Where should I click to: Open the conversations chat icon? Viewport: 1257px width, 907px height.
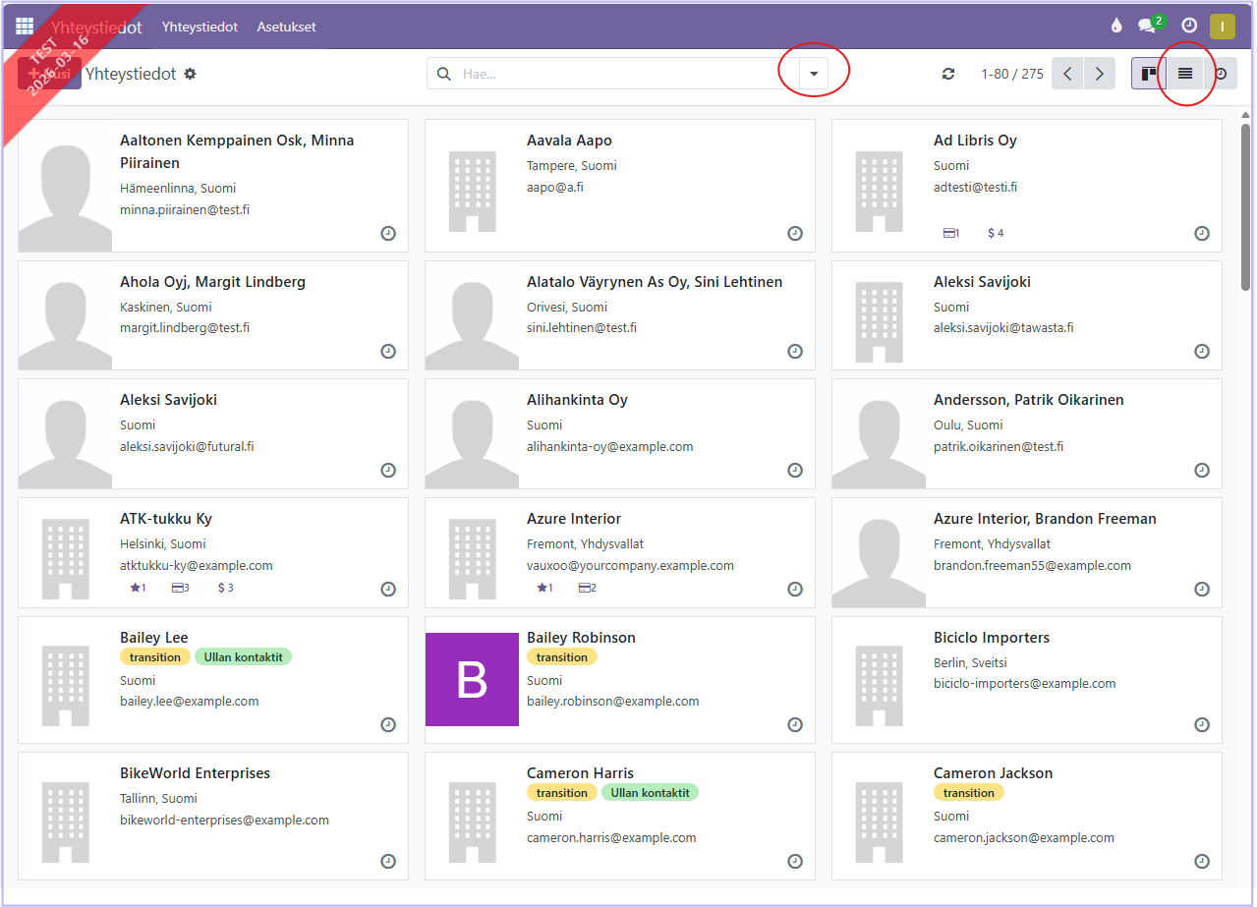pyautogui.click(x=1147, y=27)
